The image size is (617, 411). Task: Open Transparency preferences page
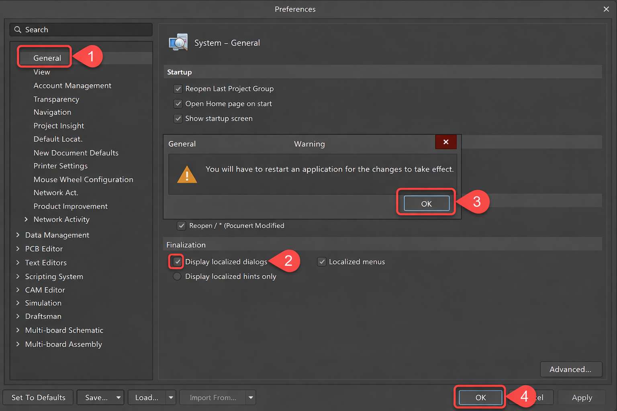(x=56, y=99)
